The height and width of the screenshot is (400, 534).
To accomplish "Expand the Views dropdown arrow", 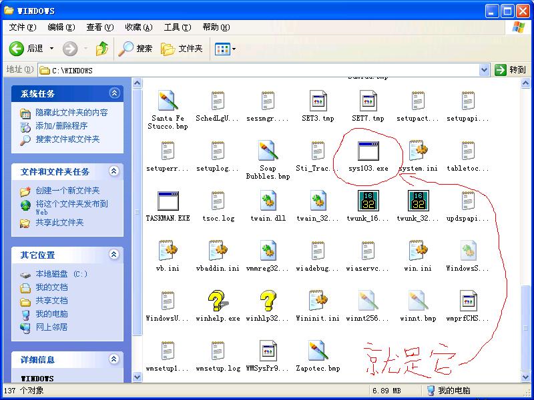I will 234,49.
